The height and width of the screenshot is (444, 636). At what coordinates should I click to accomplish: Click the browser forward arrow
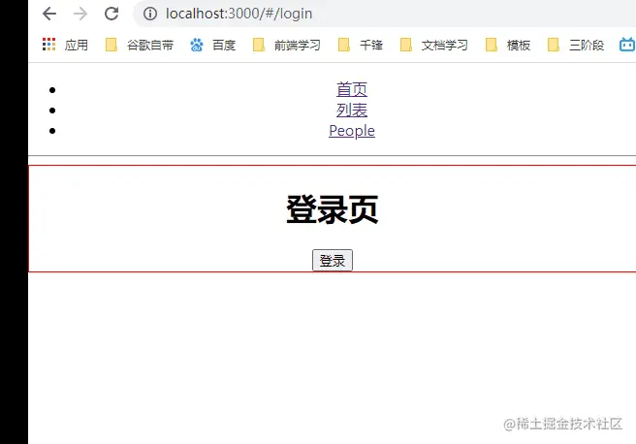[x=80, y=14]
